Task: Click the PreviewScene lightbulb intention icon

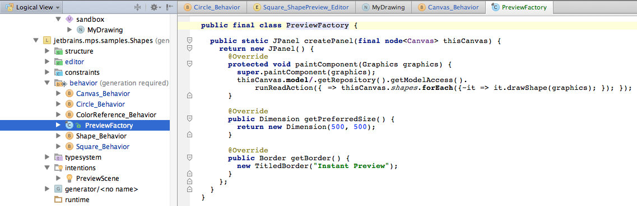Action: (x=69, y=178)
